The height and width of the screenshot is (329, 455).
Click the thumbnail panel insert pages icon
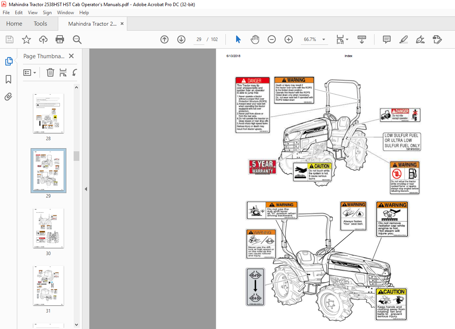[x=63, y=72]
